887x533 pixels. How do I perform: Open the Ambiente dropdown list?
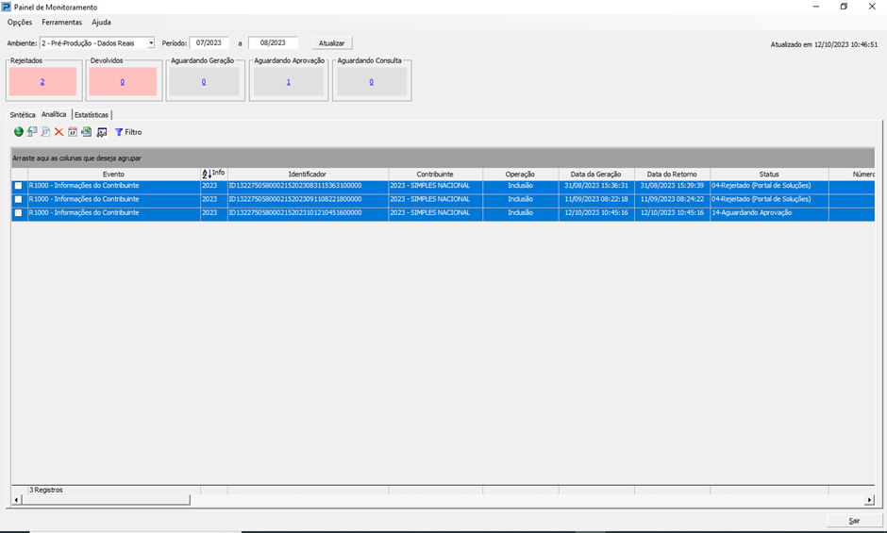tap(151, 42)
